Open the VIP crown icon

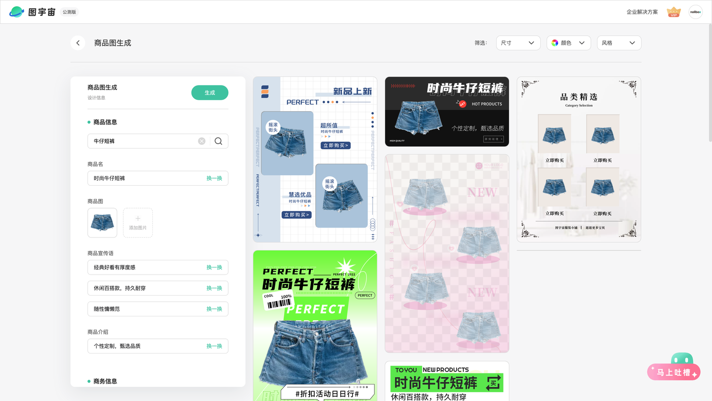pos(674,12)
